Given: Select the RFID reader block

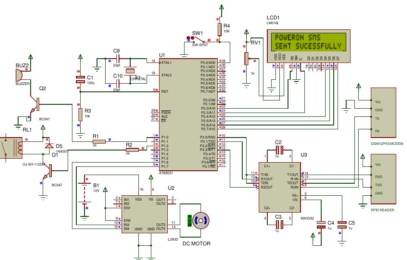Looking at the screenshot, I should [383, 179].
